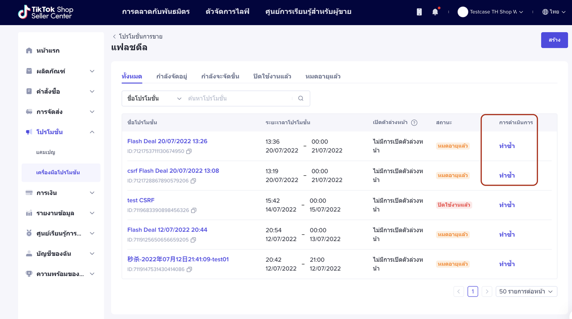Copy ID of Flash Deal 20/07/2022 13:26

point(189,151)
